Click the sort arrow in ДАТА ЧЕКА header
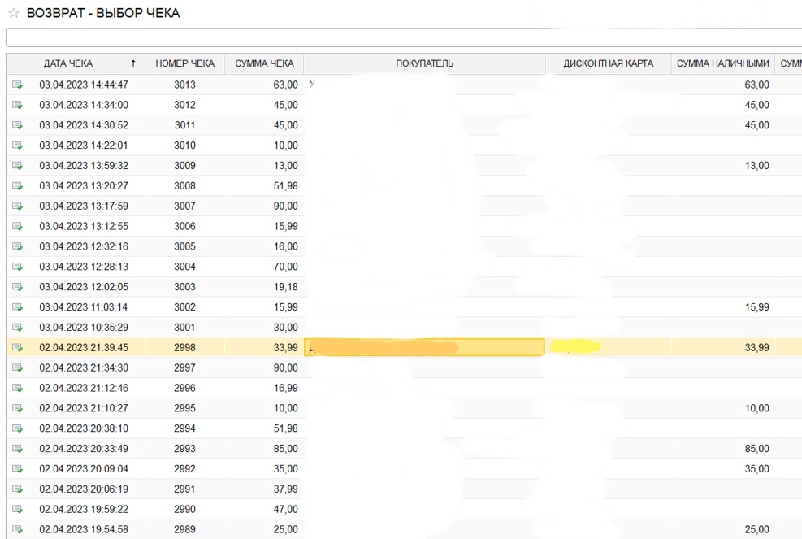The width and height of the screenshot is (802, 539). [132, 63]
